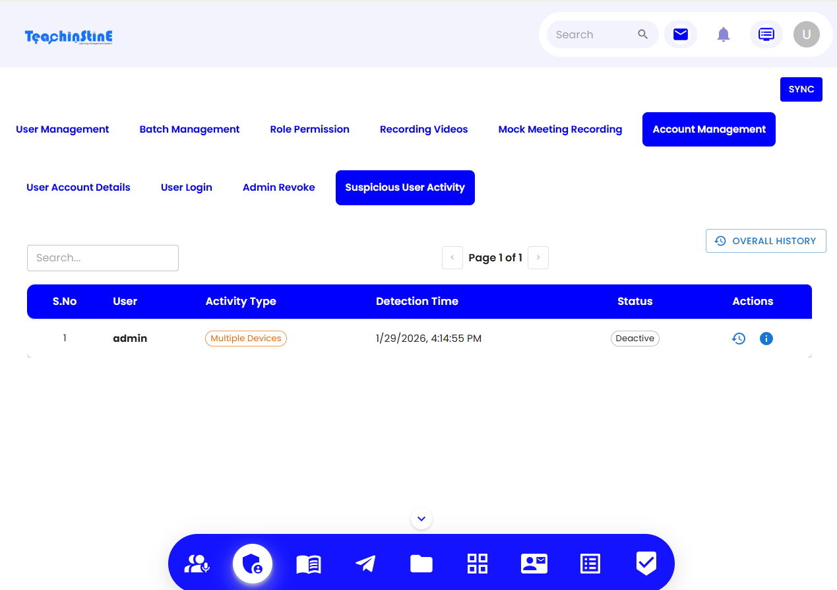The image size is (837, 590).
Task: Open the folder icon in bottom dock
Action: click(421, 564)
